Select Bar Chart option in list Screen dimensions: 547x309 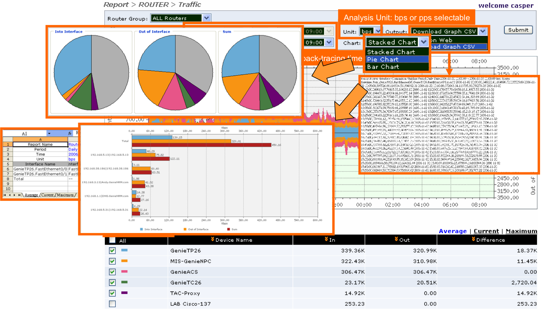pyautogui.click(x=397, y=66)
